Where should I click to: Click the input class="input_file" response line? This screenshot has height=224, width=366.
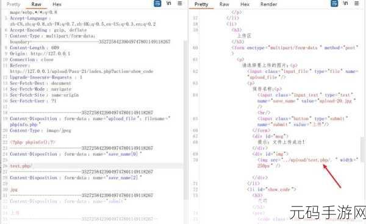pos(303,71)
